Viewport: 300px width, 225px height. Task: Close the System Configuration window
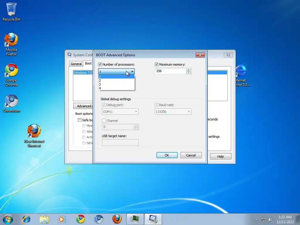(228, 55)
